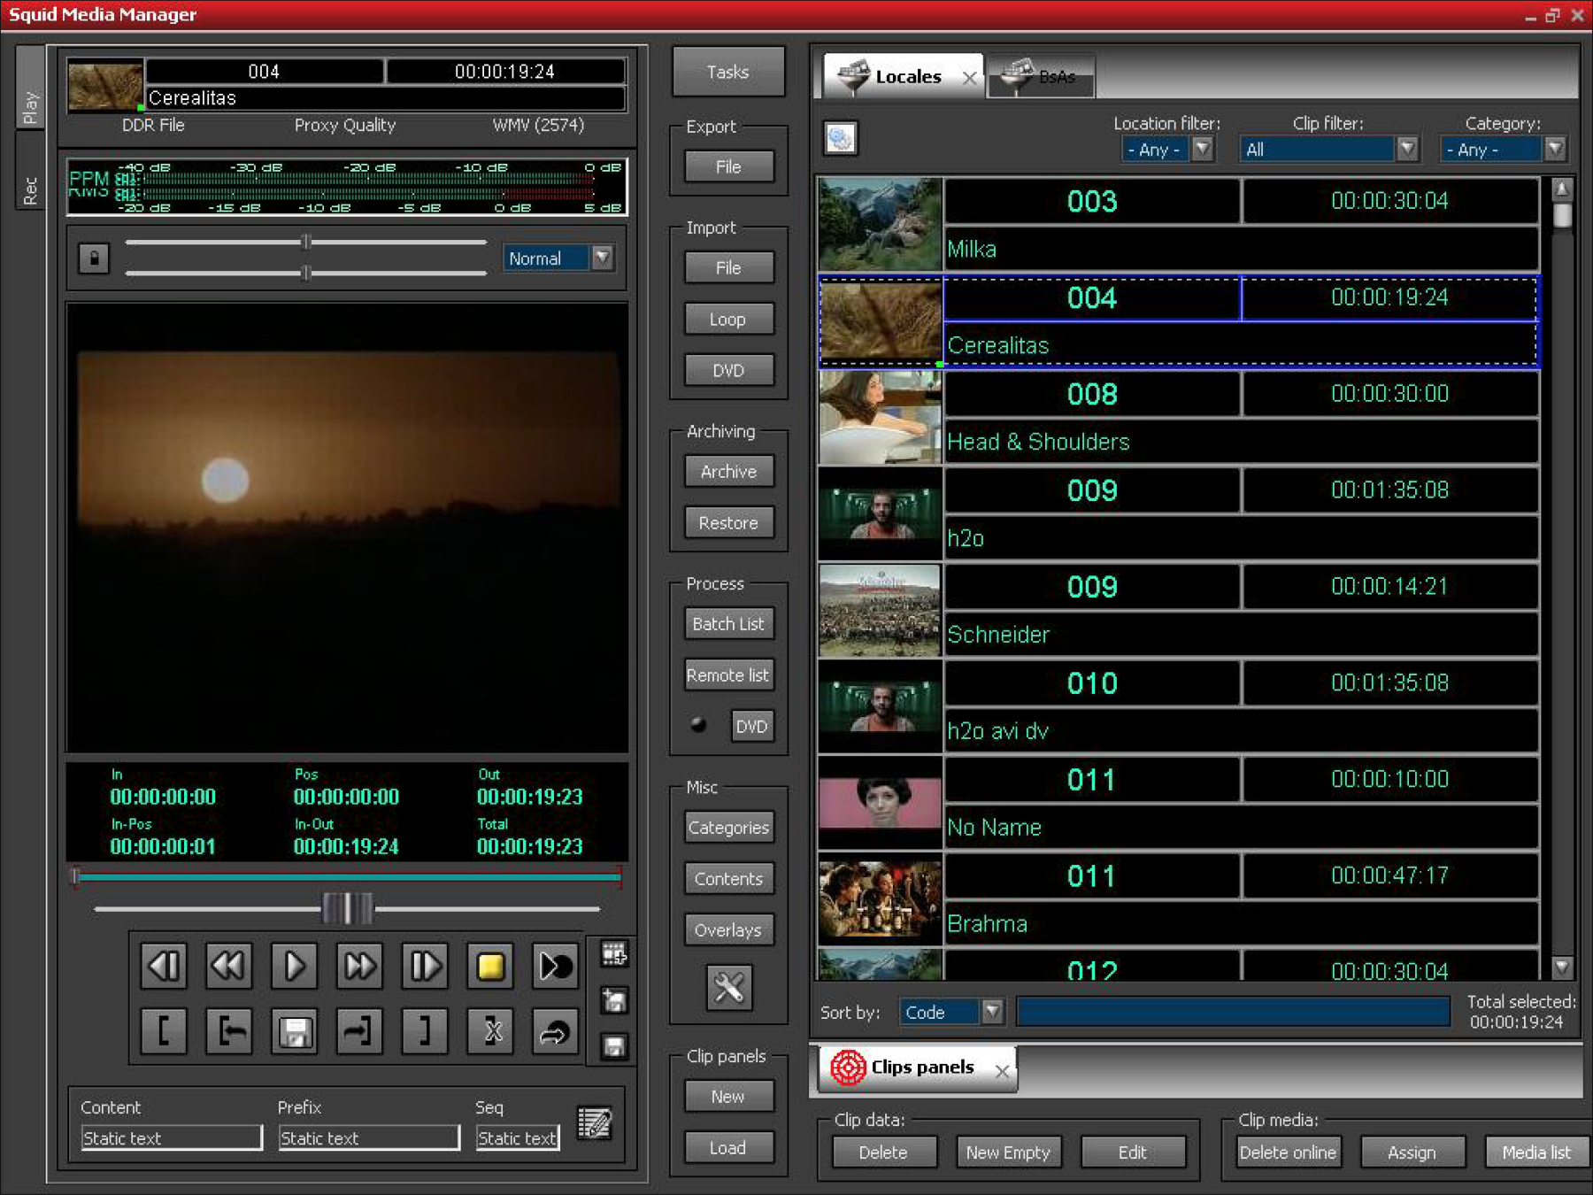This screenshot has height=1195, width=1593.
Task: Click the floppy disk save icon
Action: (x=295, y=1031)
